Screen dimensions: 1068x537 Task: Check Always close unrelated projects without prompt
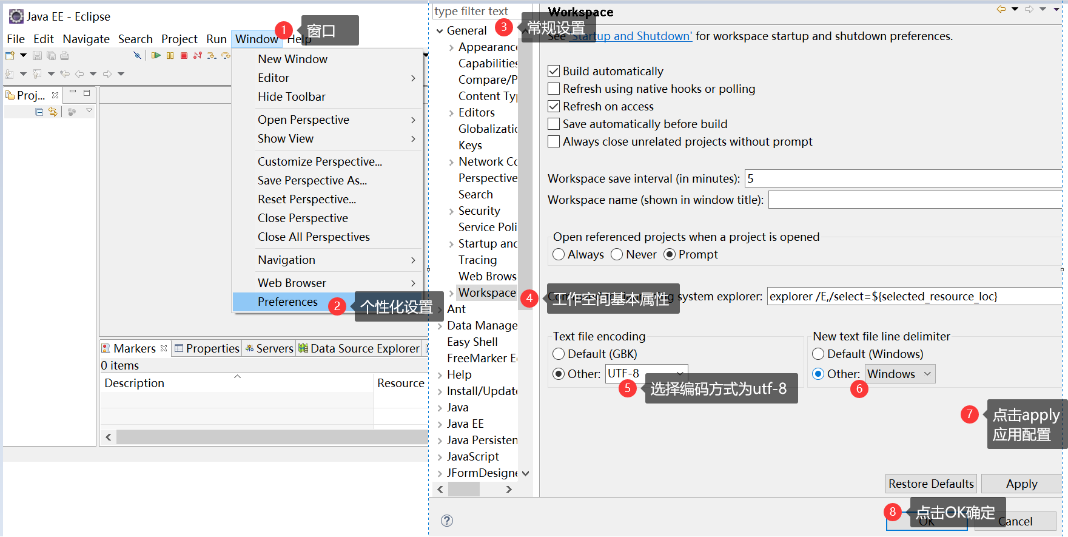[x=553, y=141]
